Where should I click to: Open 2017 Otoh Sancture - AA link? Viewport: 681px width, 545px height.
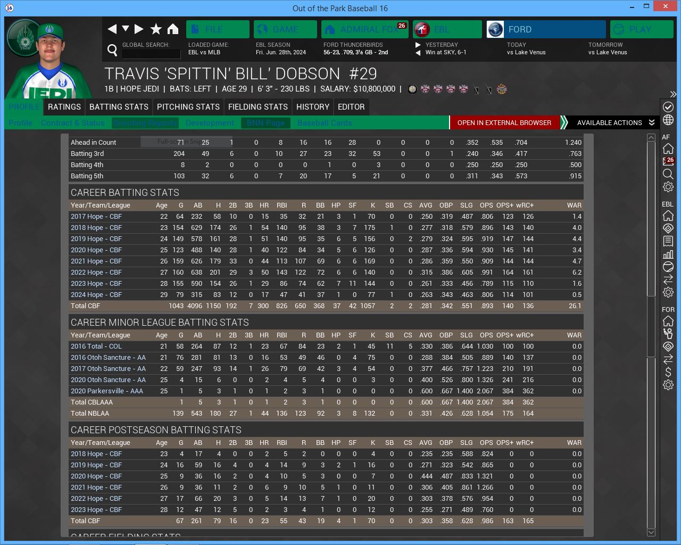[108, 369]
